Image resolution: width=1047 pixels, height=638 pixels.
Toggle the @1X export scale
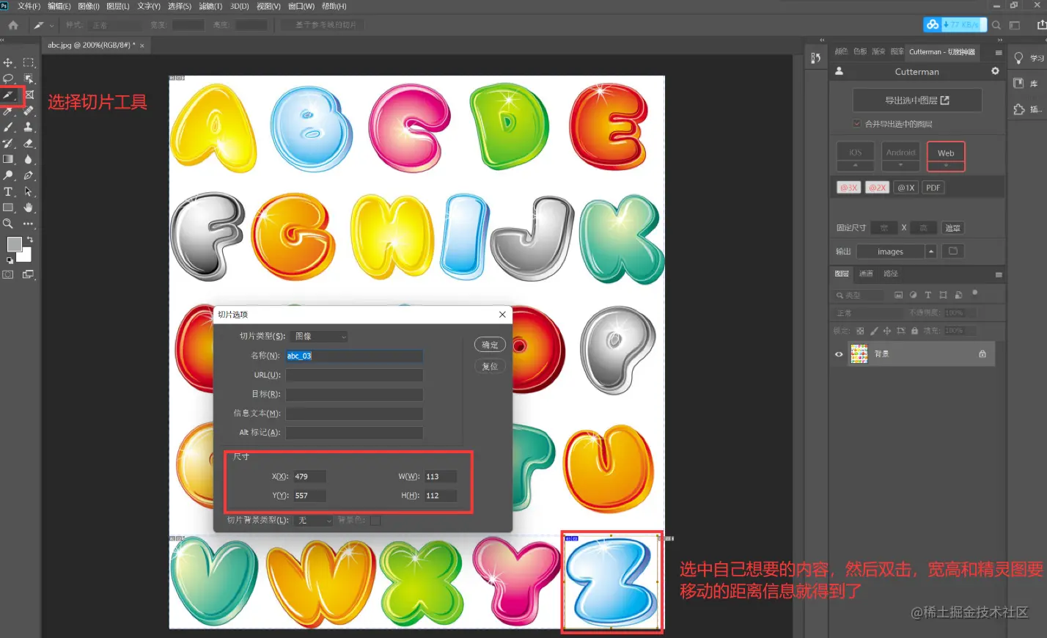coord(906,188)
